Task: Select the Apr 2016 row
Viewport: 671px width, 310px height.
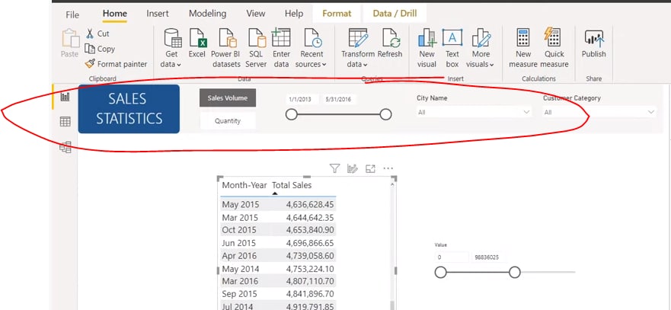Action: (278, 256)
